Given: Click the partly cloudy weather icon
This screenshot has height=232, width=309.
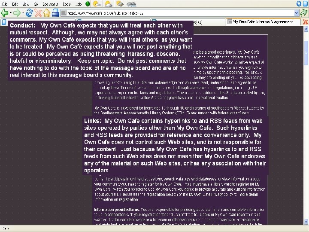Looking at the screenshot, I should point(108,4).
